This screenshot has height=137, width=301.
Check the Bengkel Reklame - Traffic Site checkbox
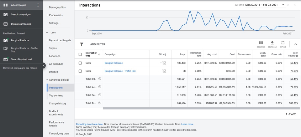80,71
